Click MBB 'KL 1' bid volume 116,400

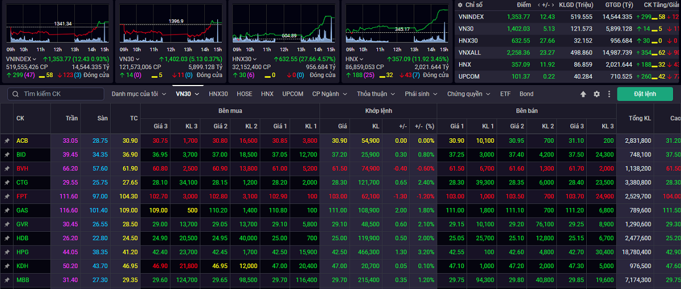pyautogui.click(x=306, y=279)
